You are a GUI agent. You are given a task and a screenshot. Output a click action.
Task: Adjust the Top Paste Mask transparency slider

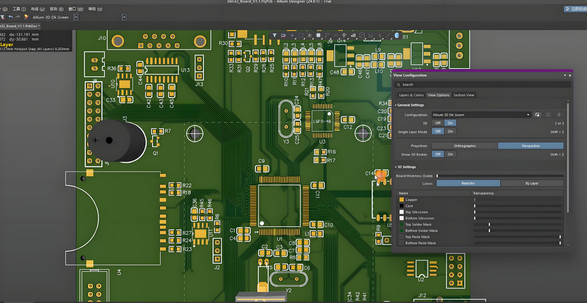517,237
